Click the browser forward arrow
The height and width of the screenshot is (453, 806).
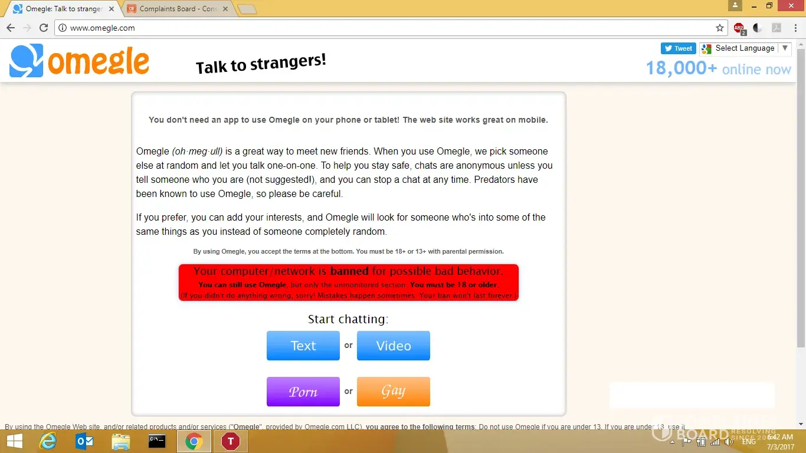27,28
